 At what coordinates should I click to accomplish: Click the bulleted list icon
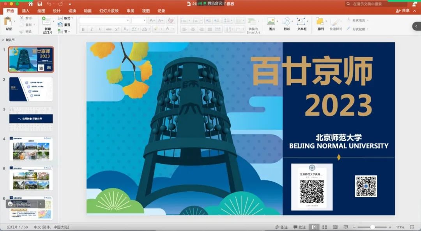[x=184, y=20]
